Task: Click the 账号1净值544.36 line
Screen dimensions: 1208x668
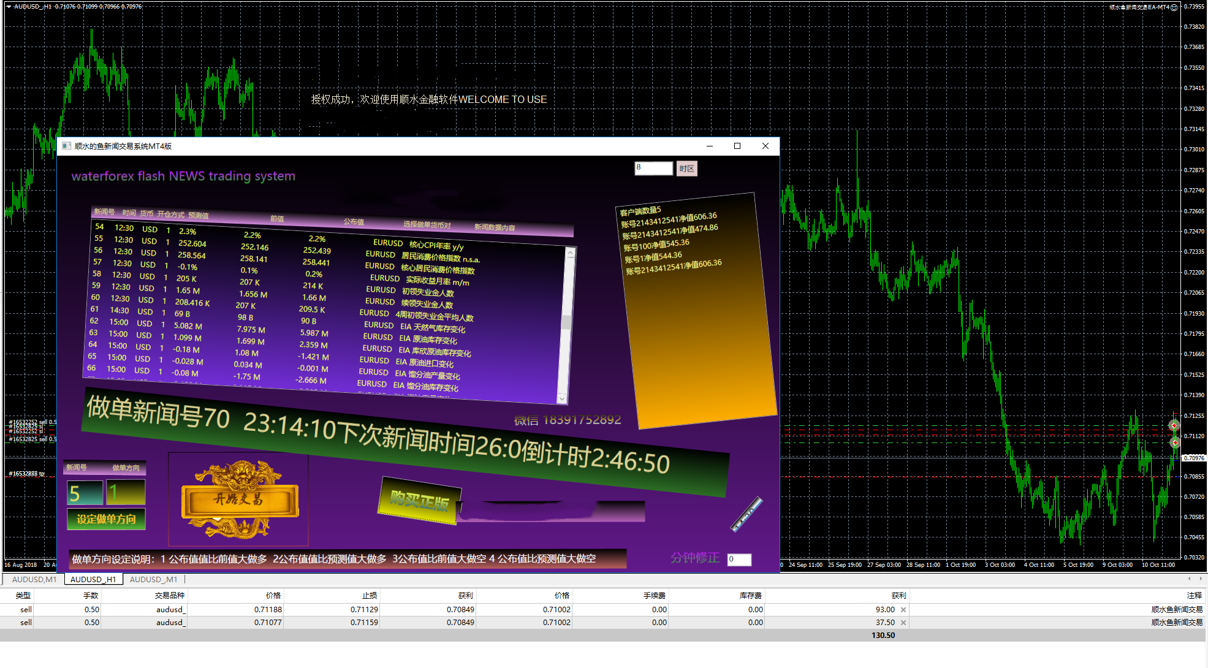Action: pos(653,257)
